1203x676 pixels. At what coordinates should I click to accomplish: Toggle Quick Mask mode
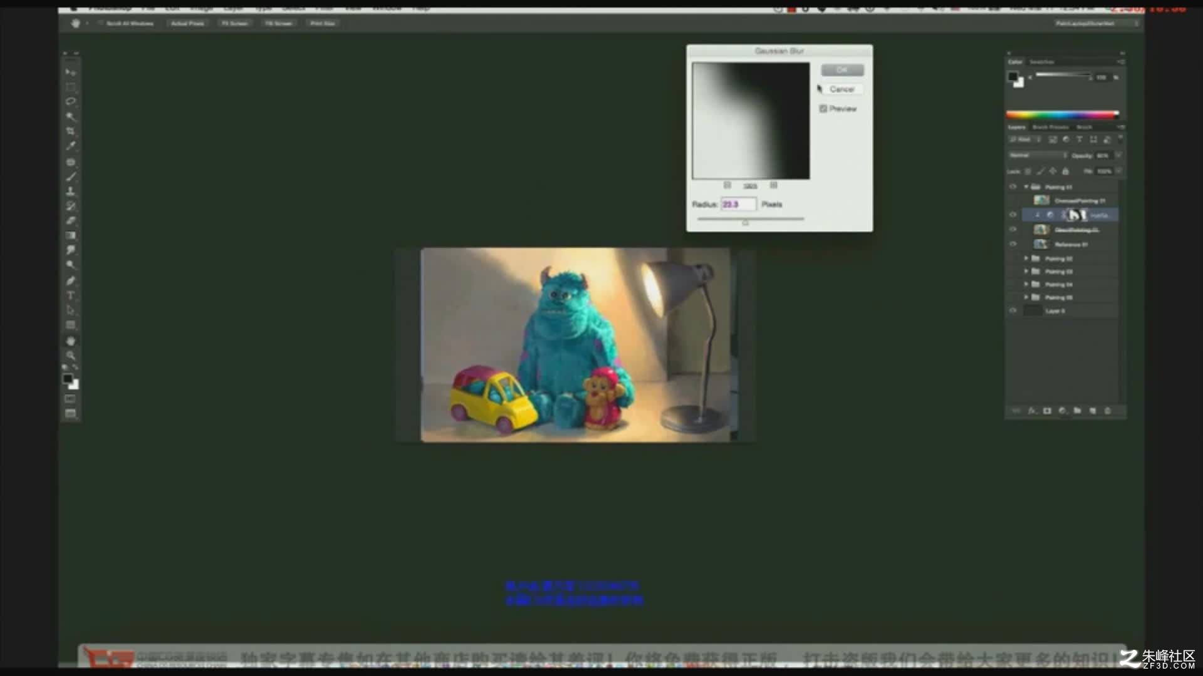pos(70,399)
